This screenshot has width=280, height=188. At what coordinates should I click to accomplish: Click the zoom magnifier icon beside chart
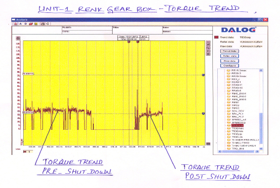coord(208,48)
